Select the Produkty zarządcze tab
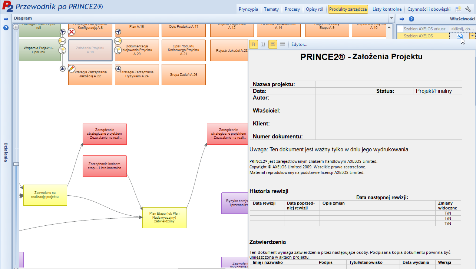 [348, 9]
